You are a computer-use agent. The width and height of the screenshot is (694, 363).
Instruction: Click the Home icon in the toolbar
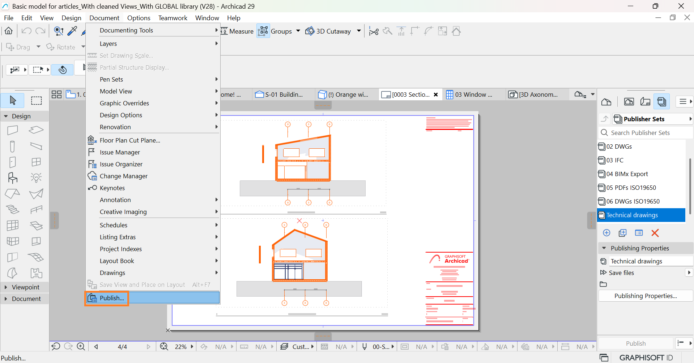9,31
